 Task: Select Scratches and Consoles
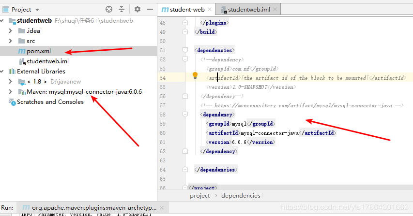[x=50, y=102]
